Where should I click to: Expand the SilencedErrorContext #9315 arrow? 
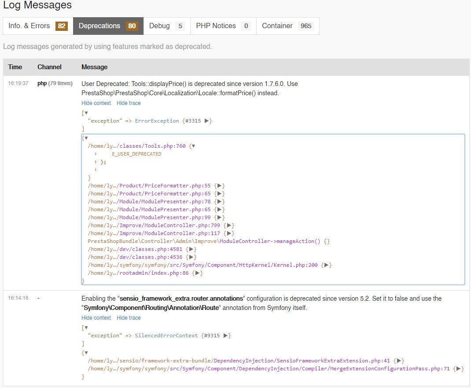tap(225, 336)
